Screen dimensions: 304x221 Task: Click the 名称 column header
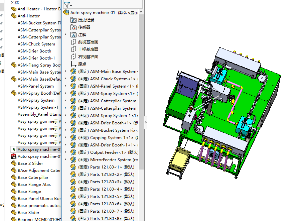click(x=15, y=2)
